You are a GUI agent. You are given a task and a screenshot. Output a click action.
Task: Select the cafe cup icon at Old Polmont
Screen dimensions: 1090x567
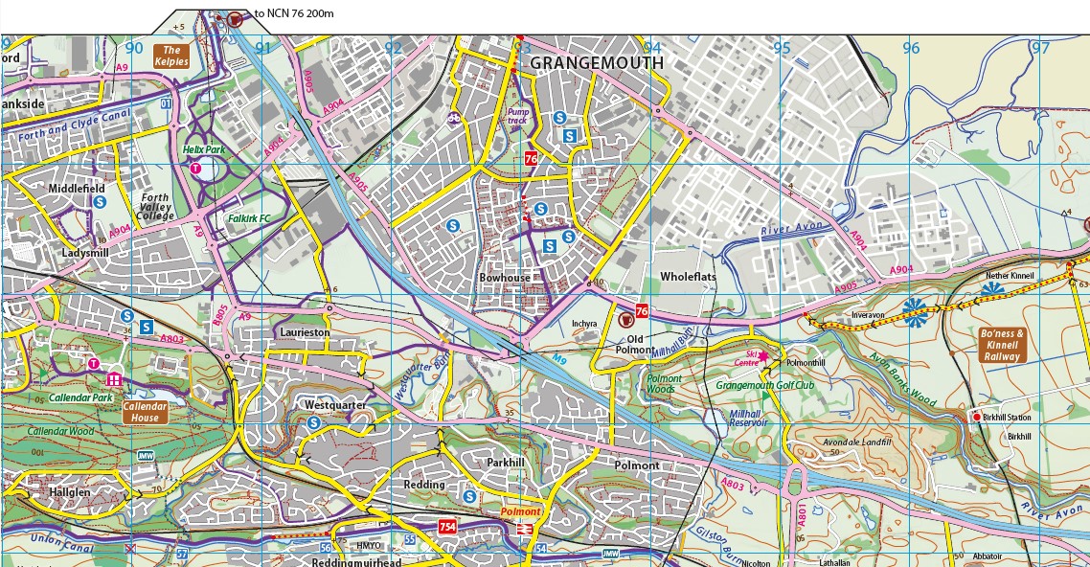tap(627, 318)
